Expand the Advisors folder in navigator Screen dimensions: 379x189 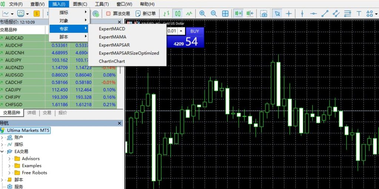click(9, 159)
